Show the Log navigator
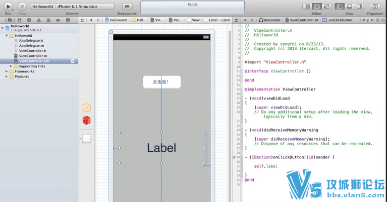The height and width of the screenshot is (202, 387). pyautogui.click(x=68, y=20)
